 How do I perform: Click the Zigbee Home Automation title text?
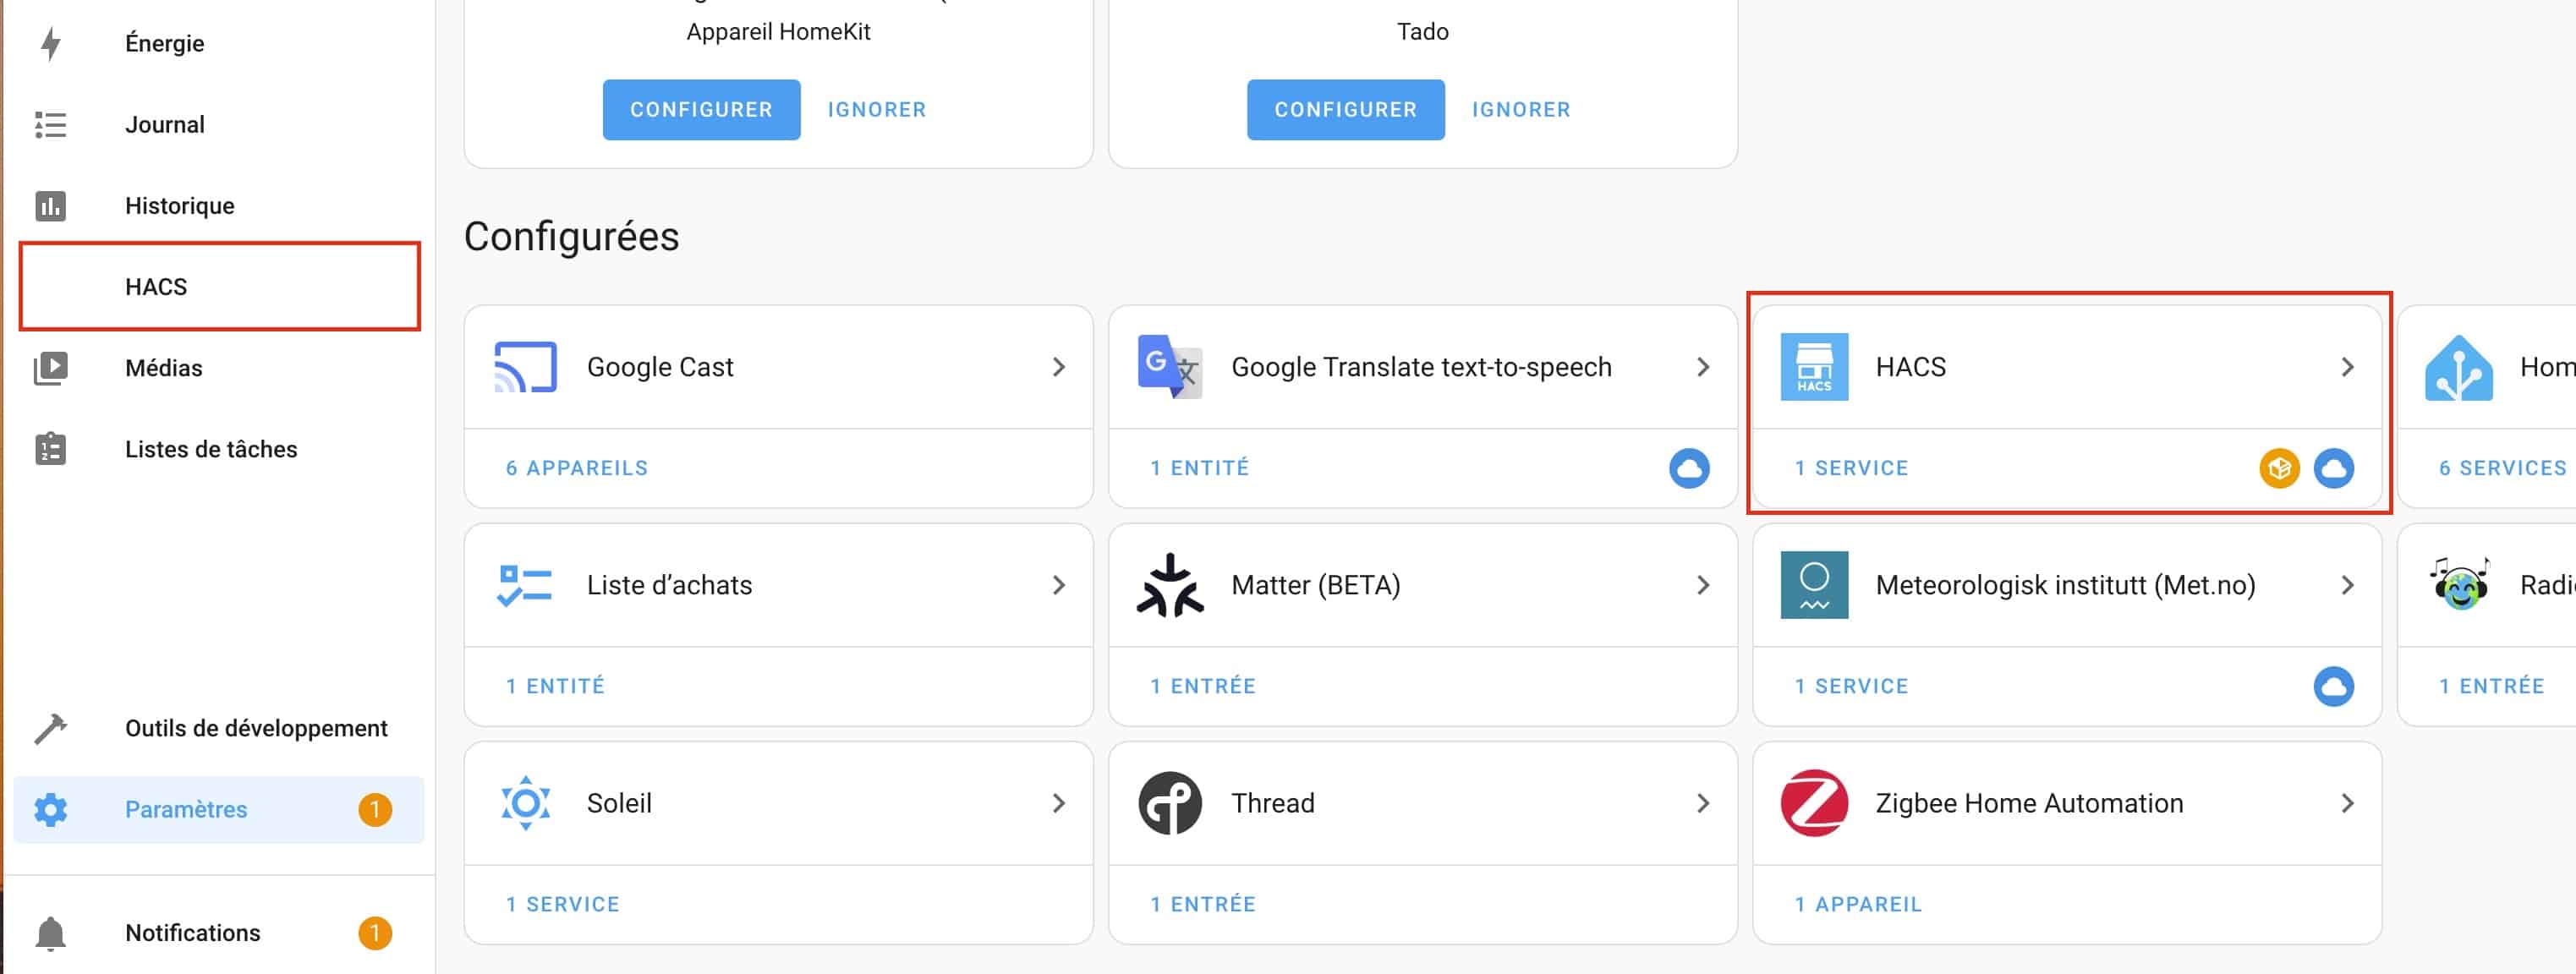pos(2029,803)
